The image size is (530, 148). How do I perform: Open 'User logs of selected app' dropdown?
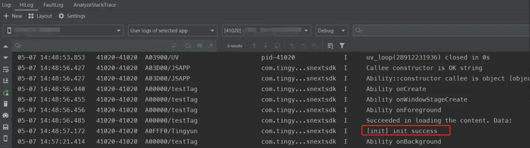coord(172,31)
